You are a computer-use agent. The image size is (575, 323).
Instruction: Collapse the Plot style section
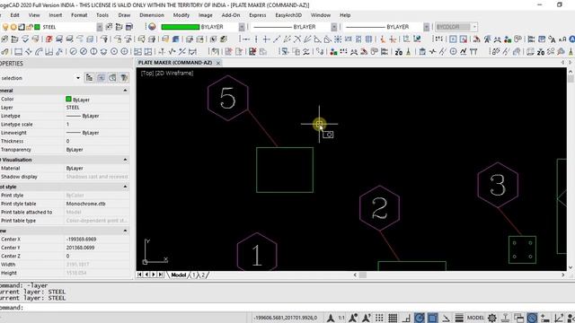(x=125, y=187)
